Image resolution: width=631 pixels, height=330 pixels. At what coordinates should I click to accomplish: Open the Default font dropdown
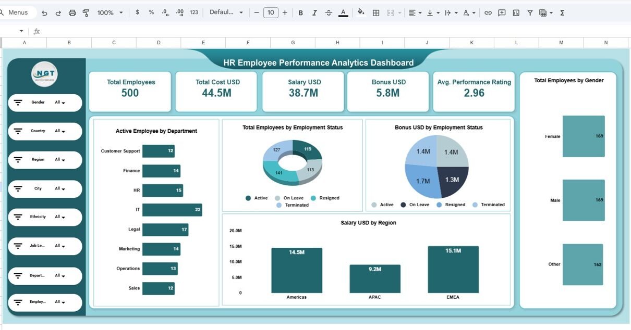226,12
